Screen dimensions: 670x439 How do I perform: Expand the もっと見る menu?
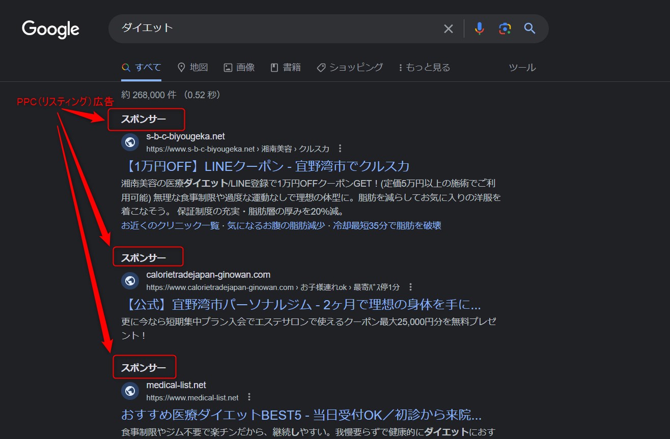pos(425,68)
